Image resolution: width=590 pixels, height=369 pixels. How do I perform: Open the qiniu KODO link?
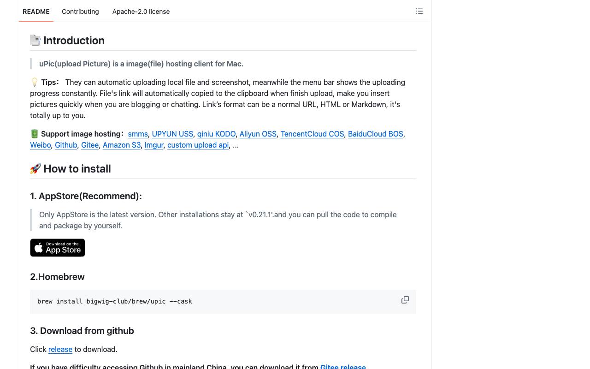pos(216,134)
